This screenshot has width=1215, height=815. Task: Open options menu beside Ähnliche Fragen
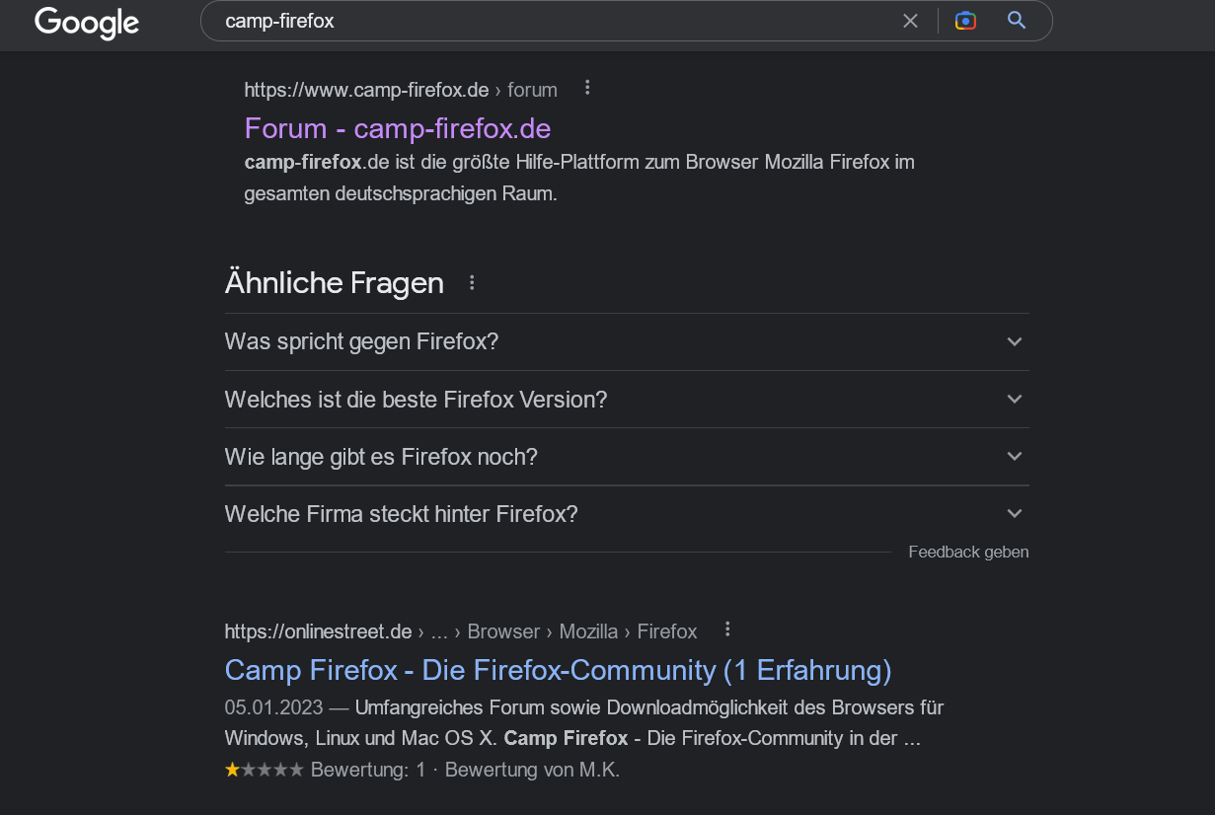pyautogui.click(x=472, y=283)
